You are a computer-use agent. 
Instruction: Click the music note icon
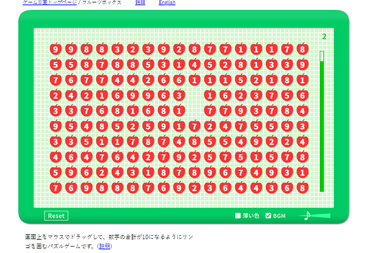[307, 216]
